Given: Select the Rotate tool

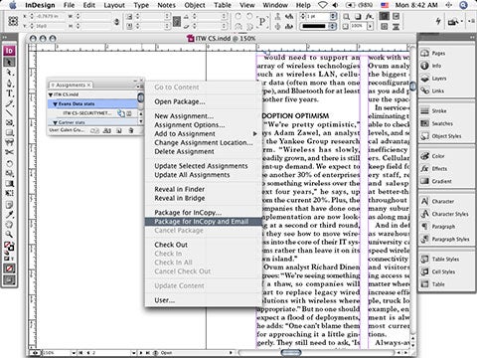Looking at the screenshot, I should click(x=9, y=163).
